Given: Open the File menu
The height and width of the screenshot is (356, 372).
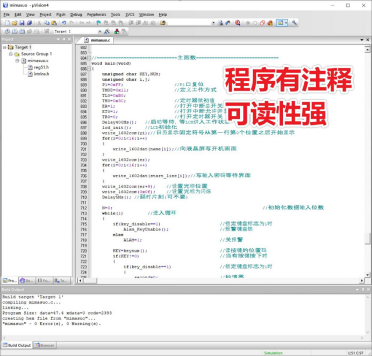Looking at the screenshot, I should (6, 15).
